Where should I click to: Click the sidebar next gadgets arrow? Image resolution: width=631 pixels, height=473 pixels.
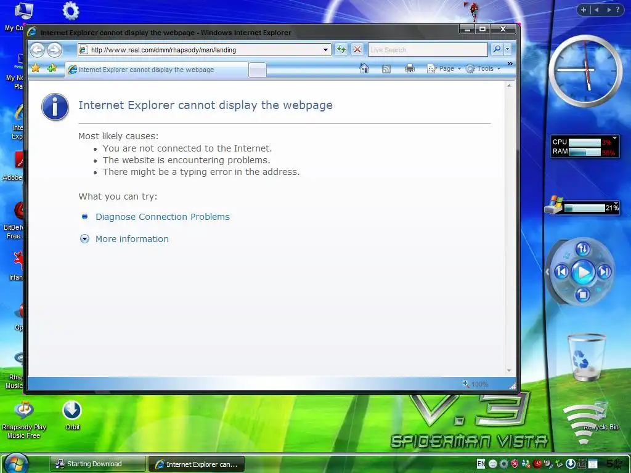point(608,10)
